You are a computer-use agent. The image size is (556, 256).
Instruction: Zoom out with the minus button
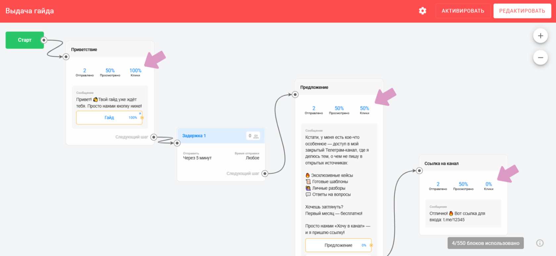540,58
